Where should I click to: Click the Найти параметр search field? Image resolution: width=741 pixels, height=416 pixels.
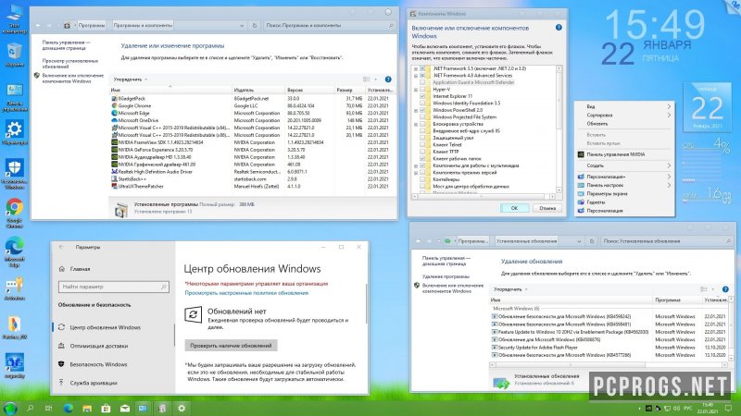[x=113, y=287]
